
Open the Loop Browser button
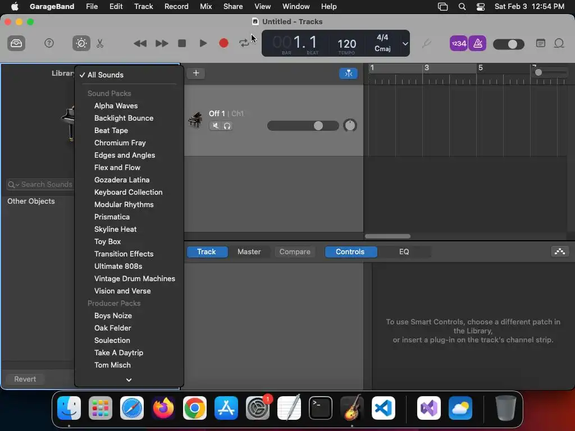point(559,43)
